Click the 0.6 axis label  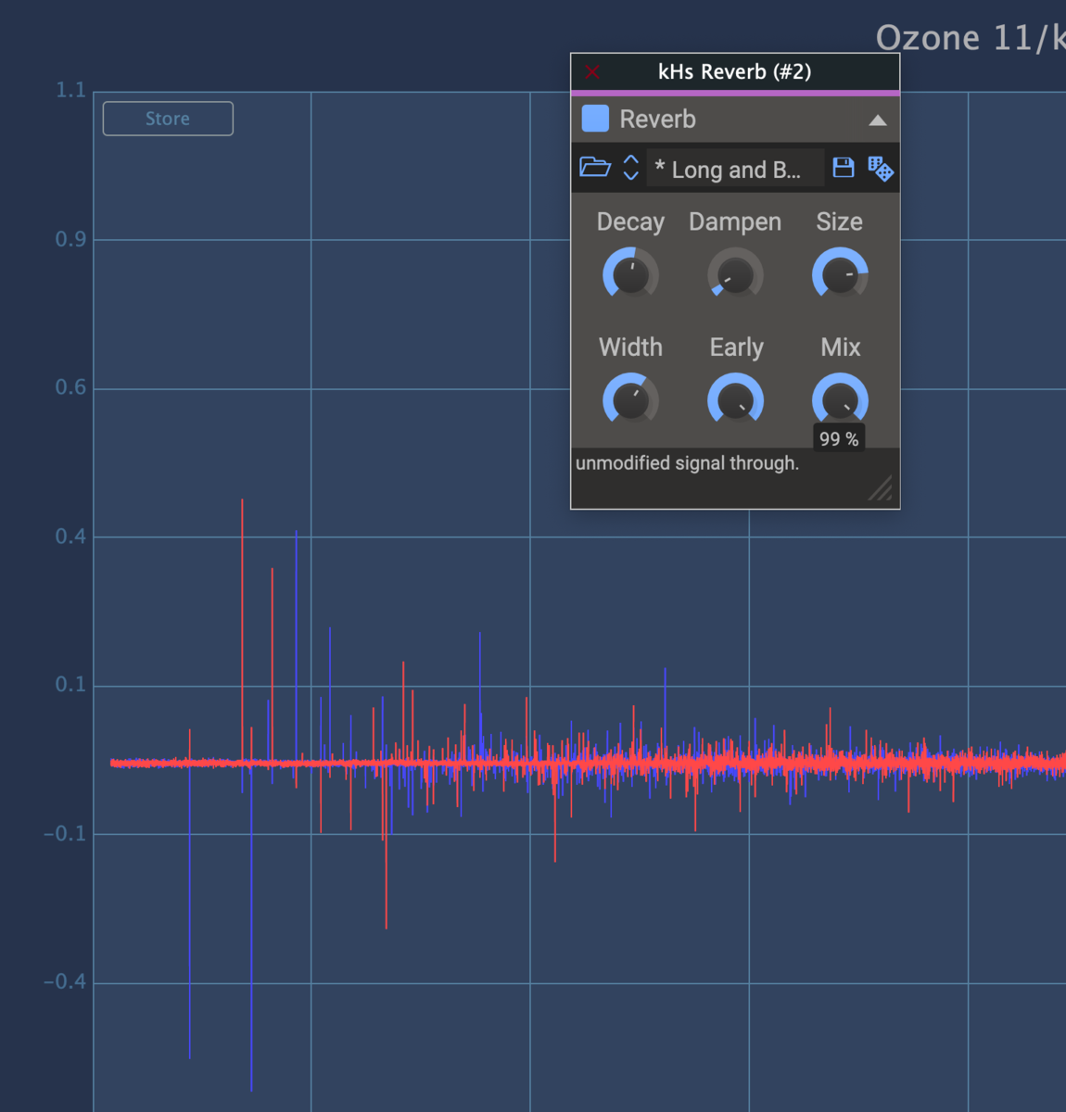[70, 387]
